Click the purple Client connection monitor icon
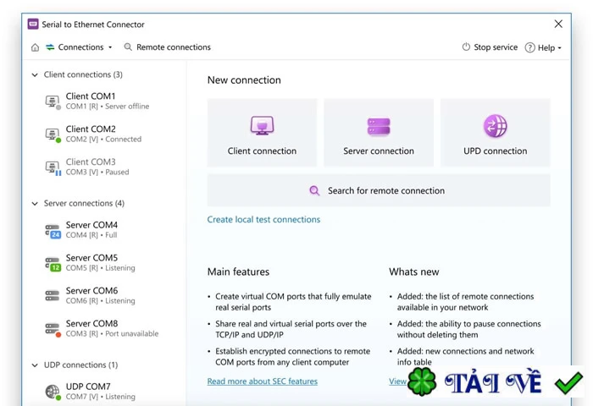Viewport: 593px width, 406px height. click(262, 125)
